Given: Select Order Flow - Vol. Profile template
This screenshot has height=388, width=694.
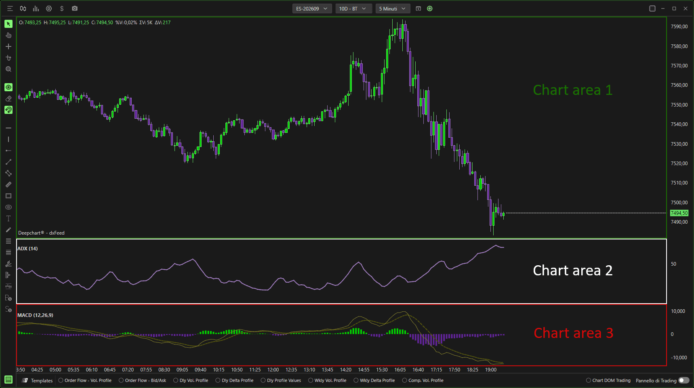Looking at the screenshot, I should [85, 380].
